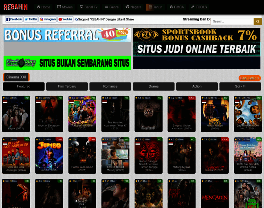The image size is (264, 208).
Task: Click the Twitter share button
Action: tap(31, 19)
